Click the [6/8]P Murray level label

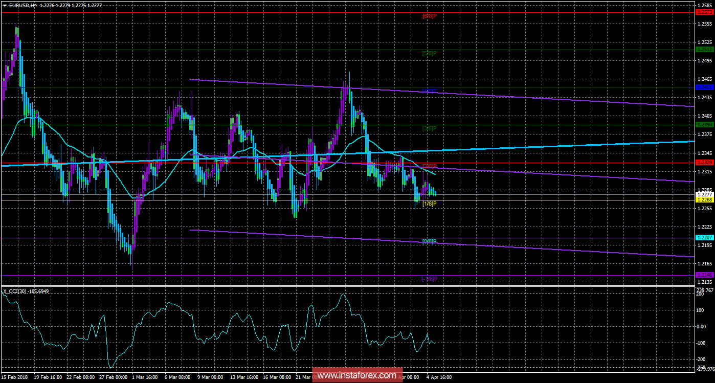coord(429,16)
